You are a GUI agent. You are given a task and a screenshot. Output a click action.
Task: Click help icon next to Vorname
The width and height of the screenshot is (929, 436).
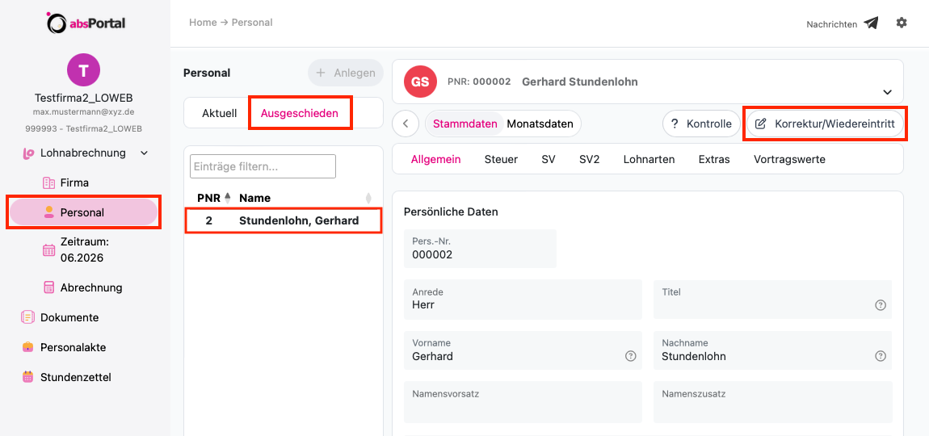pos(630,356)
